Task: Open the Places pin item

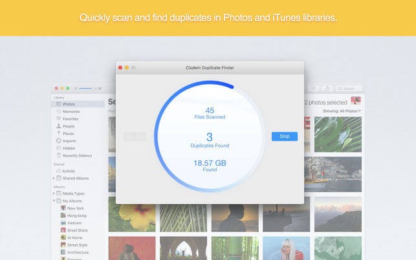Action: coord(59,133)
